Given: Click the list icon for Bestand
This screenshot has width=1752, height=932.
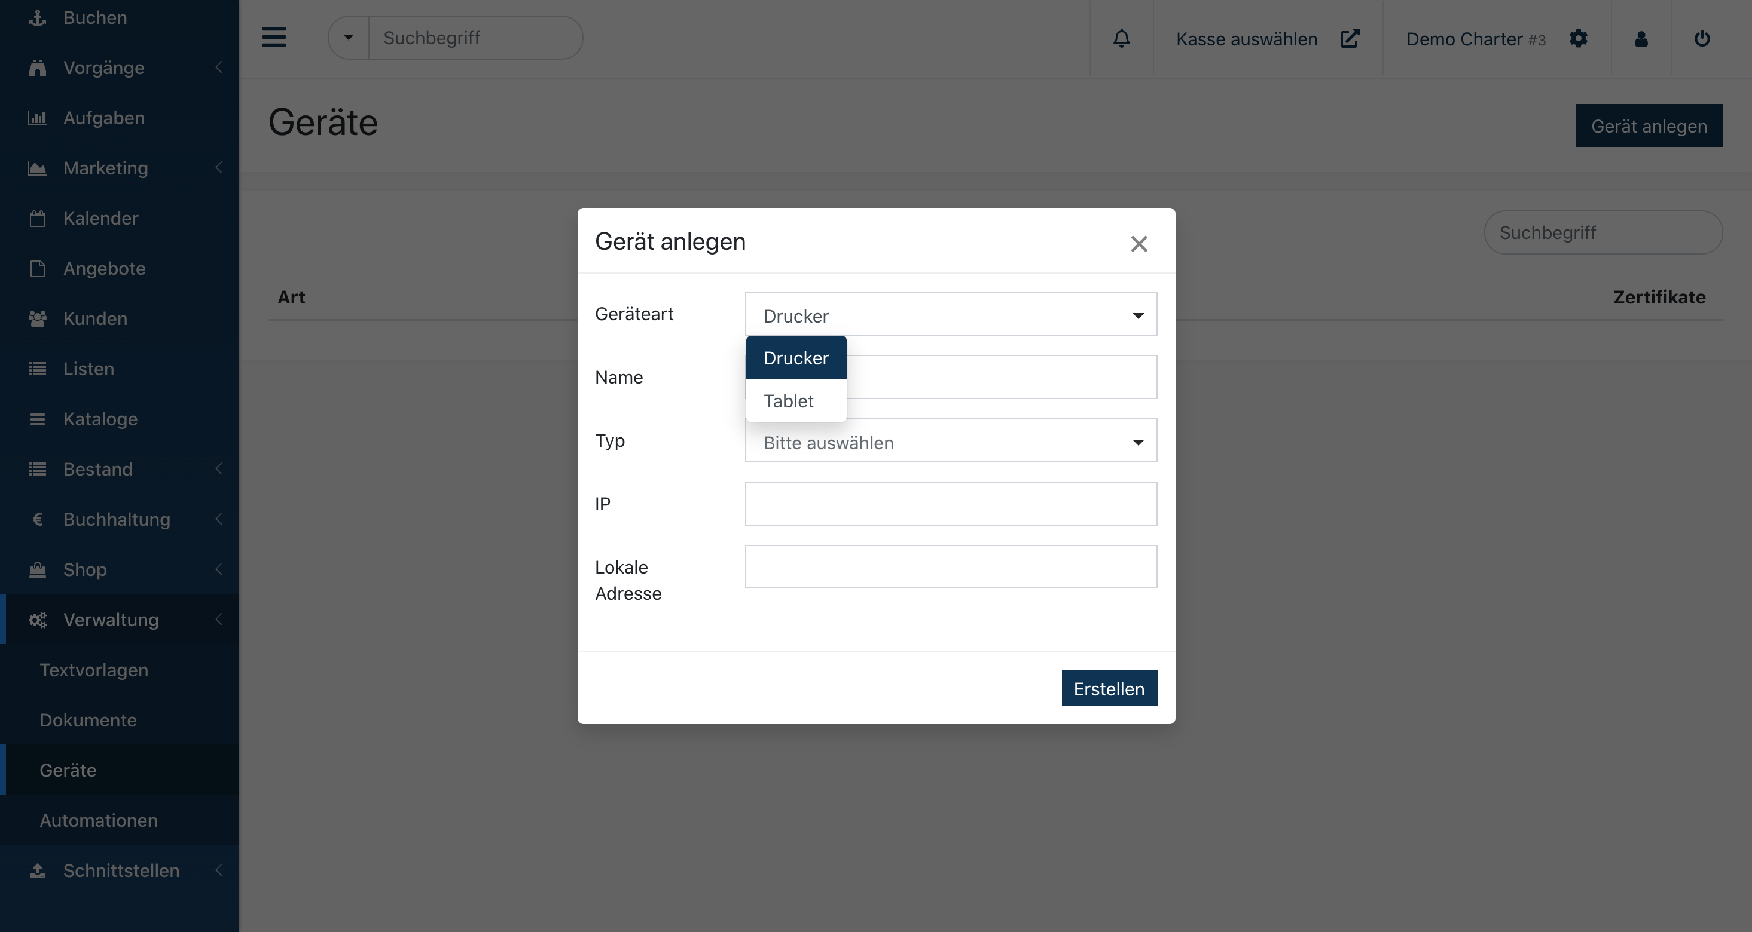Looking at the screenshot, I should click(38, 470).
